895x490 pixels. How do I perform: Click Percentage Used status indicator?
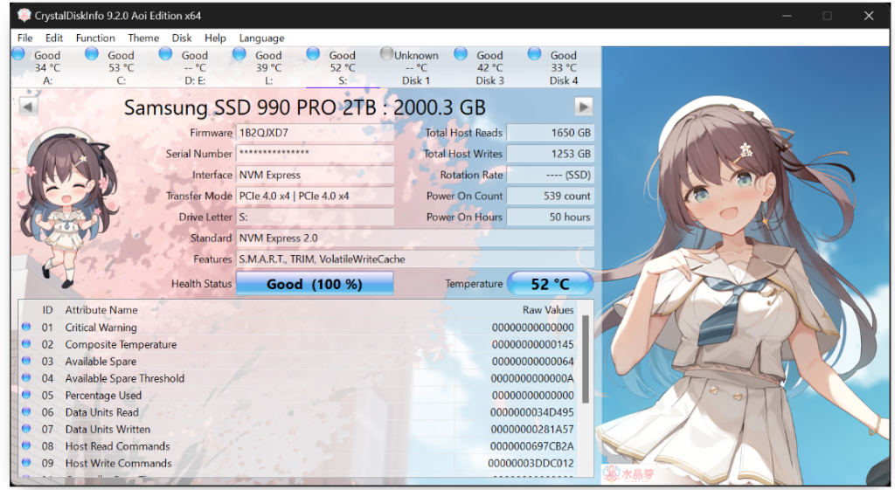[26, 395]
